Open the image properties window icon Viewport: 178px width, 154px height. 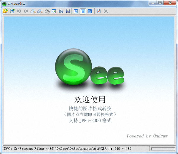(54, 11)
